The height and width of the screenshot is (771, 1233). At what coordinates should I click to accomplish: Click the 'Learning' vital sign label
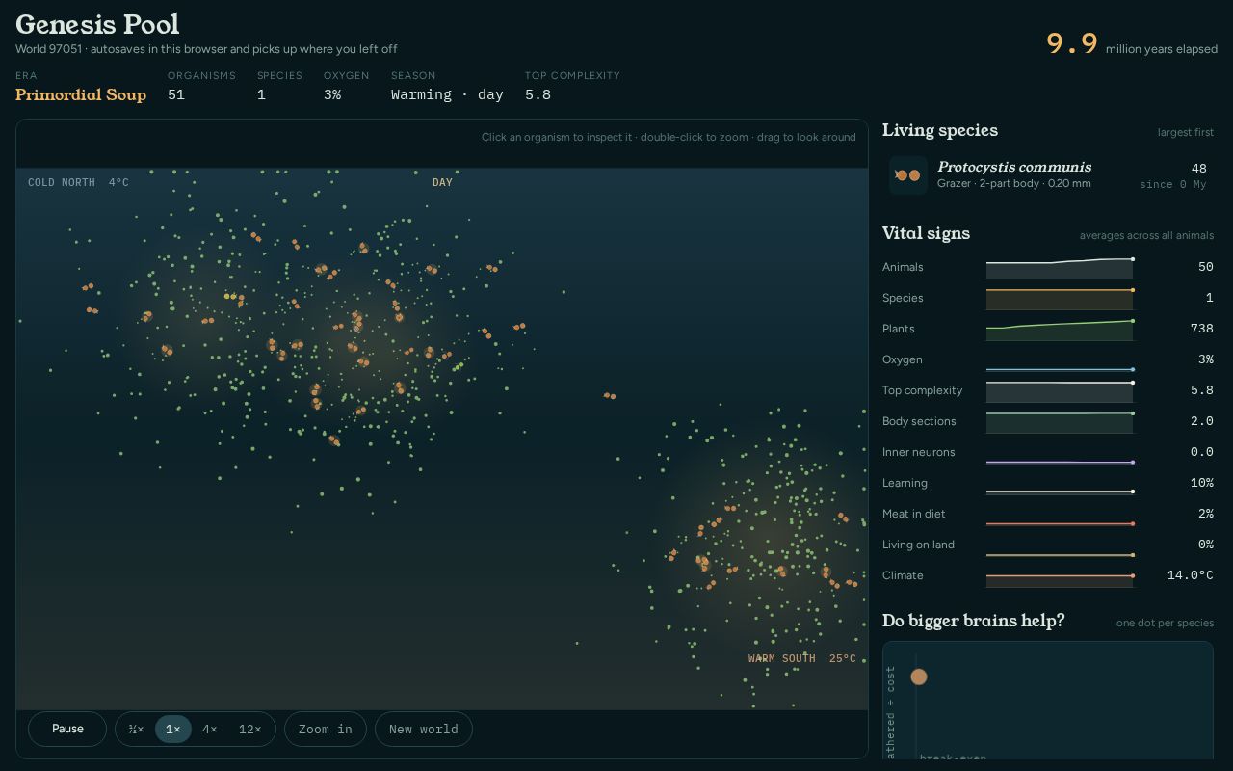click(x=905, y=483)
